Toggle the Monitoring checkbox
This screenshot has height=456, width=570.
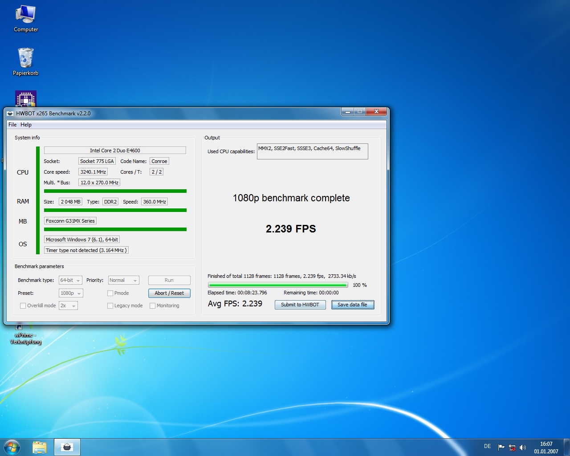(x=152, y=305)
